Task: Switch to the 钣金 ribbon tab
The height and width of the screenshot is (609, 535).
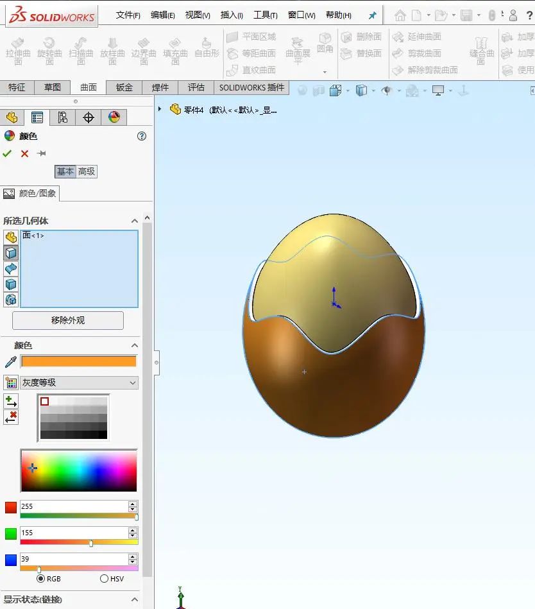Action: click(x=123, y=87)
